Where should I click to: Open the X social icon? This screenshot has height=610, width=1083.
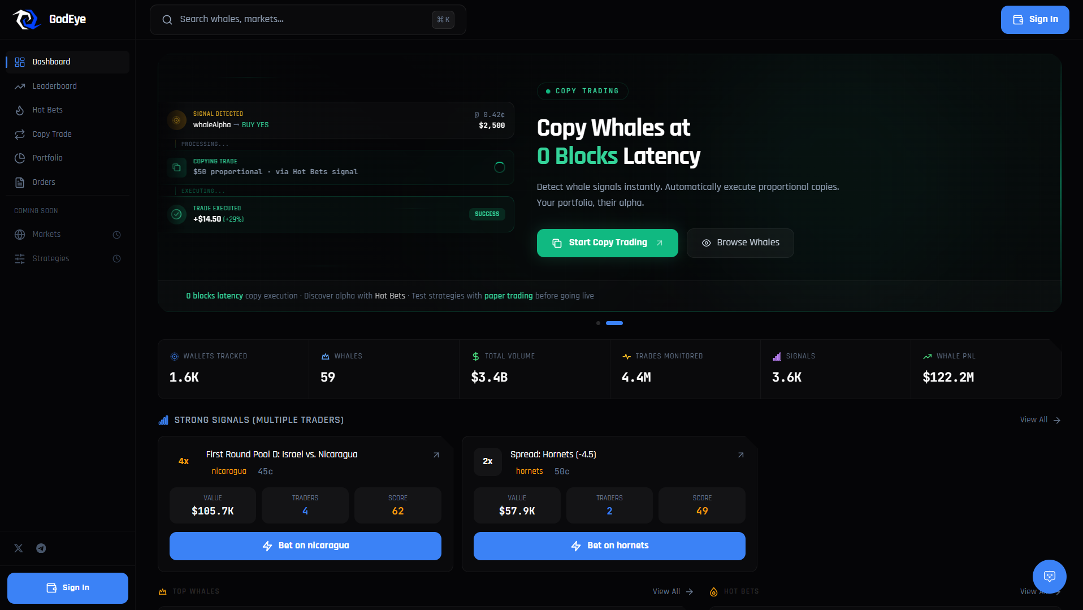click(18, 548)
